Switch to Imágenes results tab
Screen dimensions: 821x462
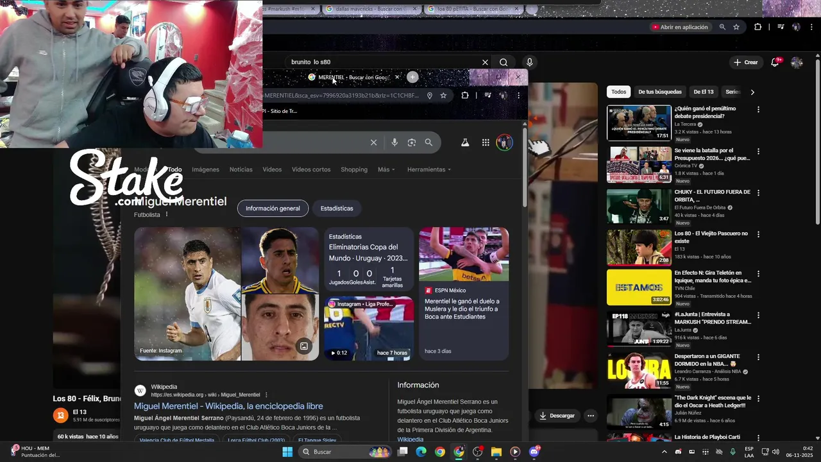coord(205,169)
